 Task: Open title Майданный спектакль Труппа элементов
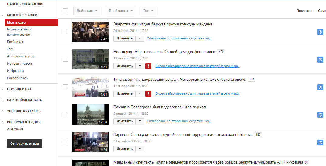coord(211,162)
